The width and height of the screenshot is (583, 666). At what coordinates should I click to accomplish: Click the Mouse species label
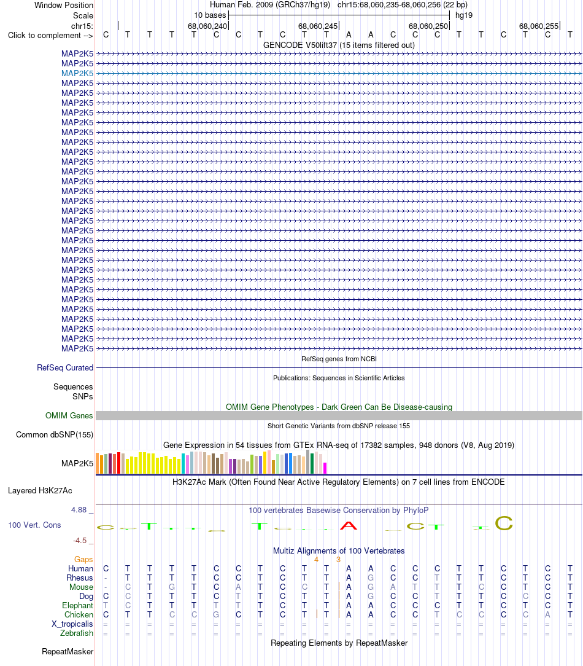click(81, 587)
